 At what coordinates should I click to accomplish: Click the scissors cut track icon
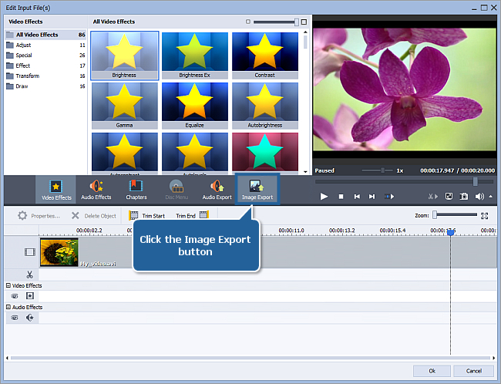click(x=30, y=275)
